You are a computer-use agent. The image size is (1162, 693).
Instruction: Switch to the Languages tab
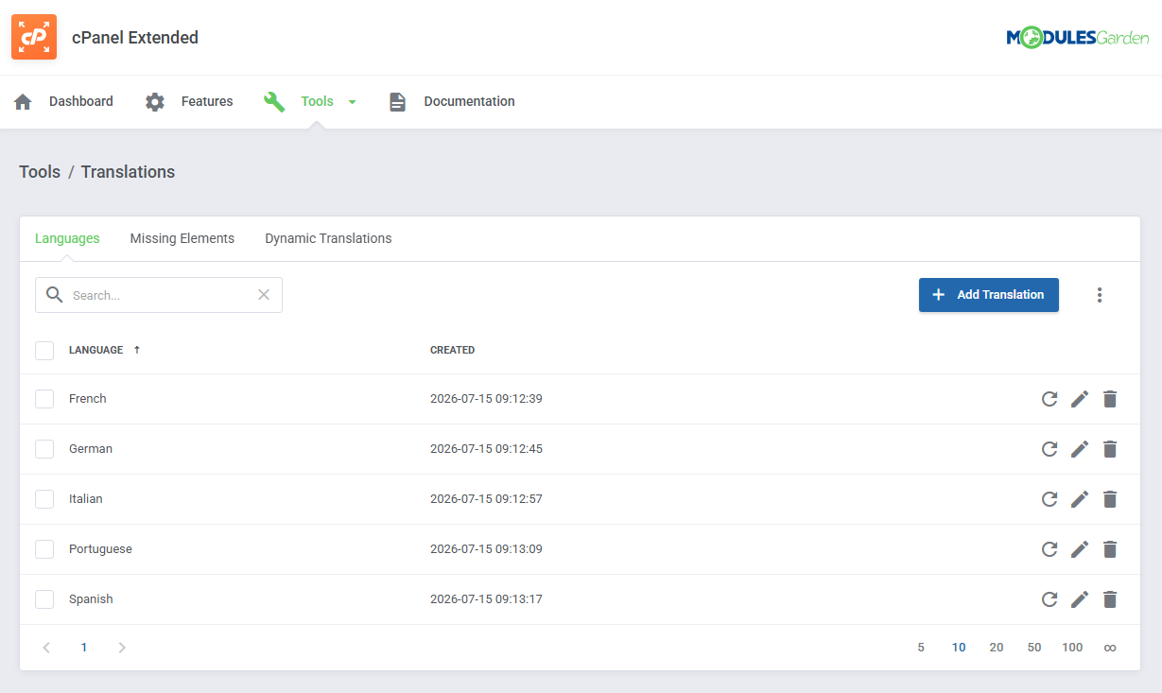[x=67, y=238]
